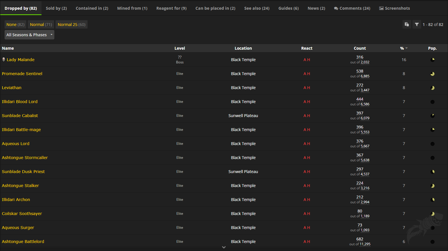Select the Normal (71) filter
This screenshot has height=251, width=448.
tap(41, 25)
